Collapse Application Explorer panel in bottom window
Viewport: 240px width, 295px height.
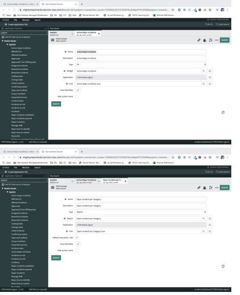46,176
